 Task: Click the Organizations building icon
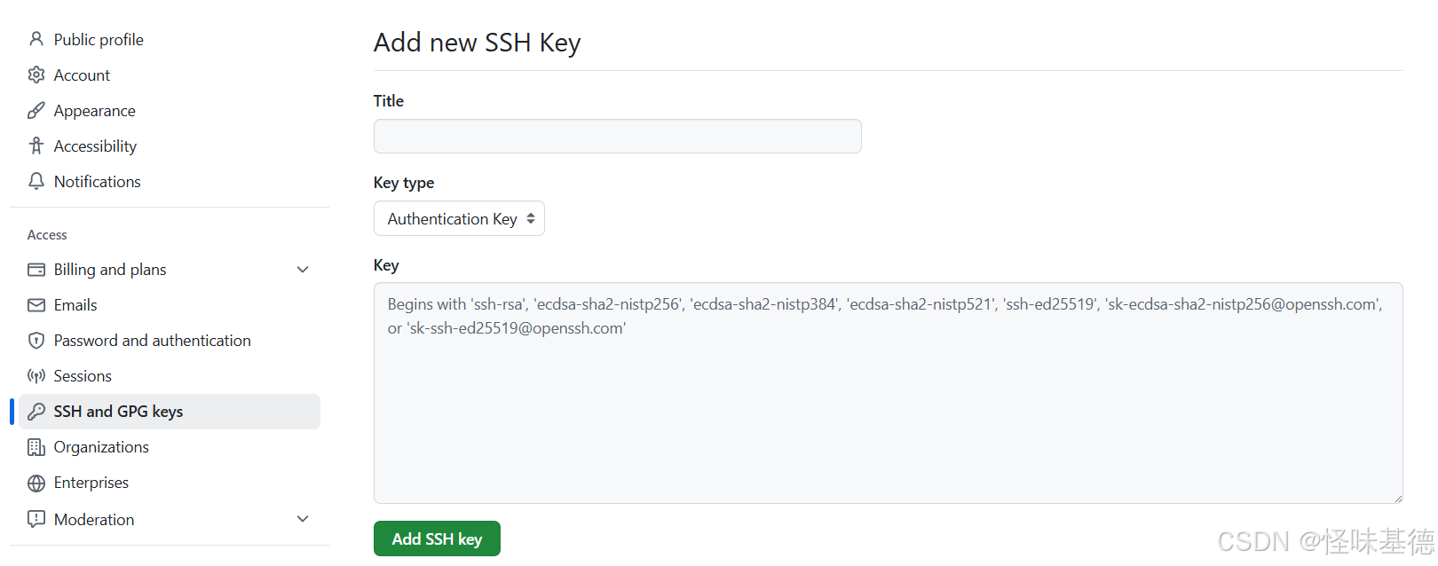pyautogui.click(x=36, y=446)
